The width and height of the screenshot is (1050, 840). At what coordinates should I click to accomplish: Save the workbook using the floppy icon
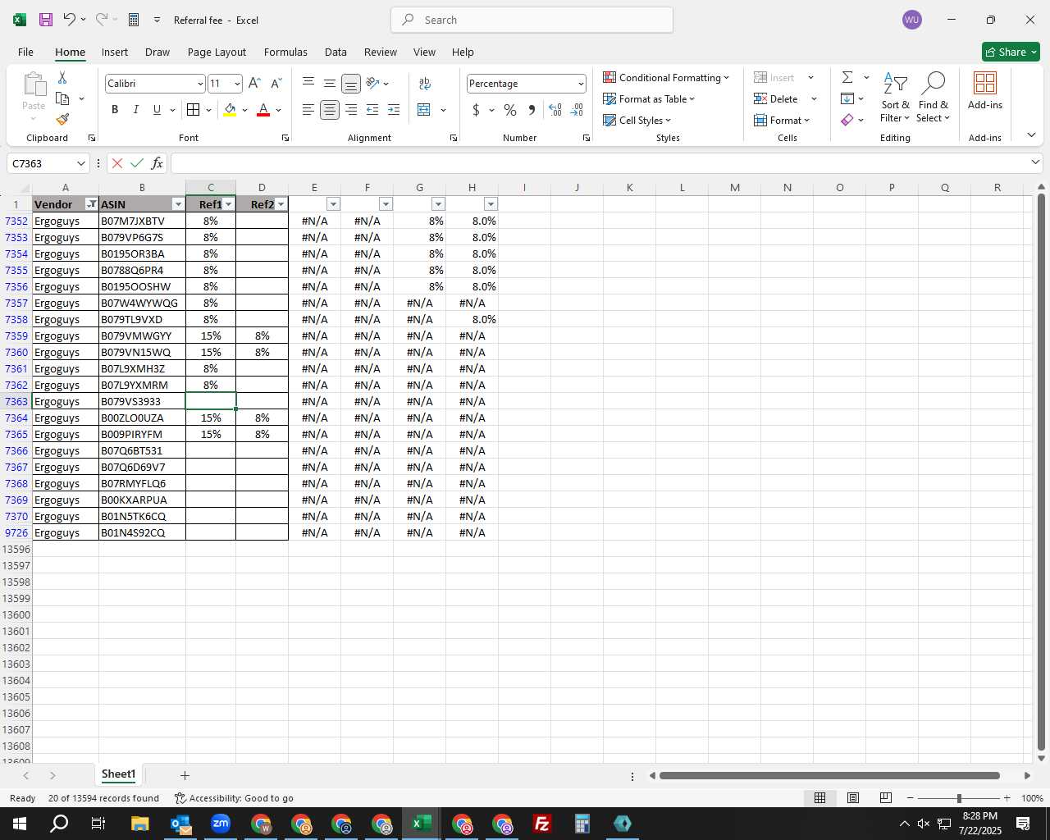click(x=46, y=20)
